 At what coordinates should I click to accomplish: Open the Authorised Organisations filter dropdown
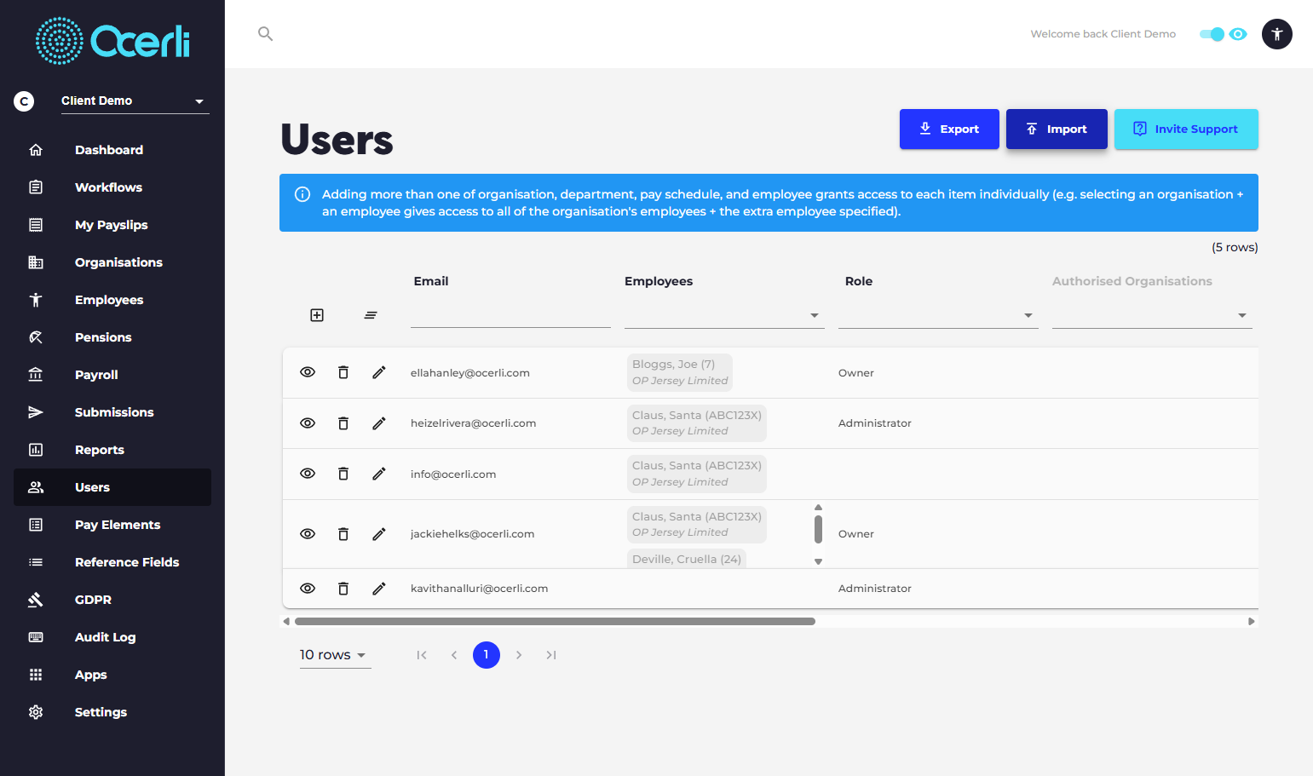pos(1152,315)
